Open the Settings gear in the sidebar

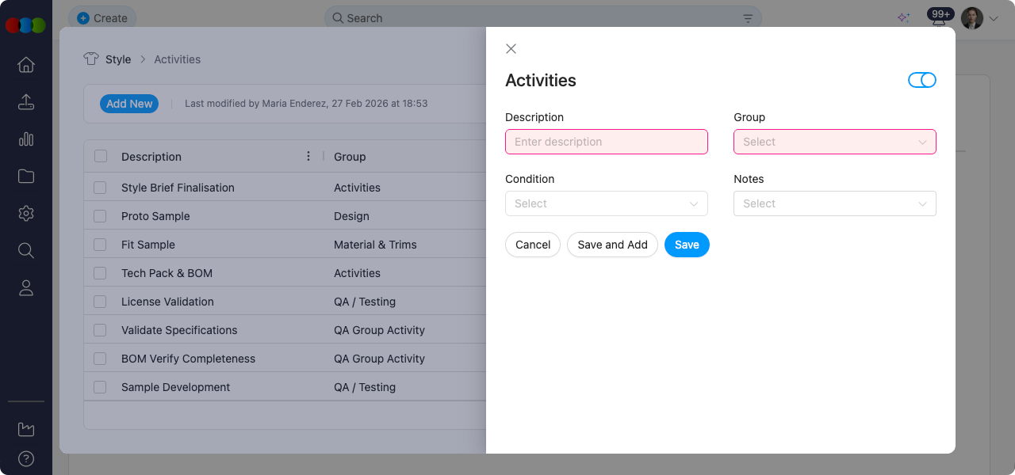pos(25,213)
